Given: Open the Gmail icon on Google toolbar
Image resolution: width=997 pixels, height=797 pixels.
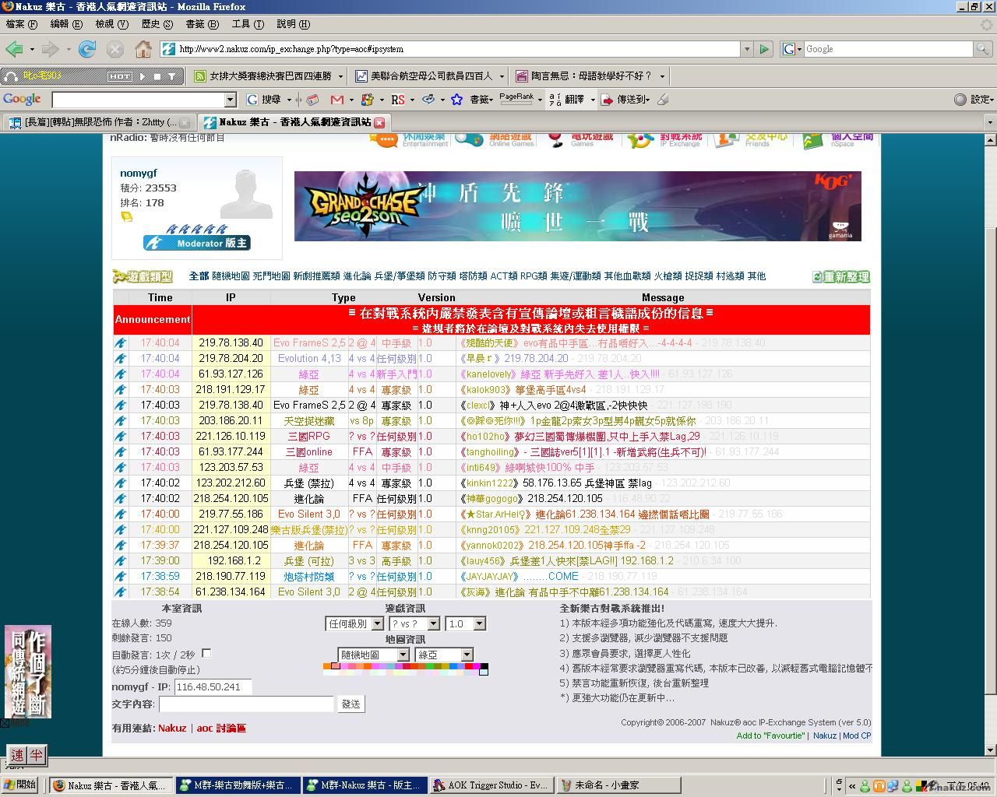Looking at the screenshot, I should click(337, 100).
